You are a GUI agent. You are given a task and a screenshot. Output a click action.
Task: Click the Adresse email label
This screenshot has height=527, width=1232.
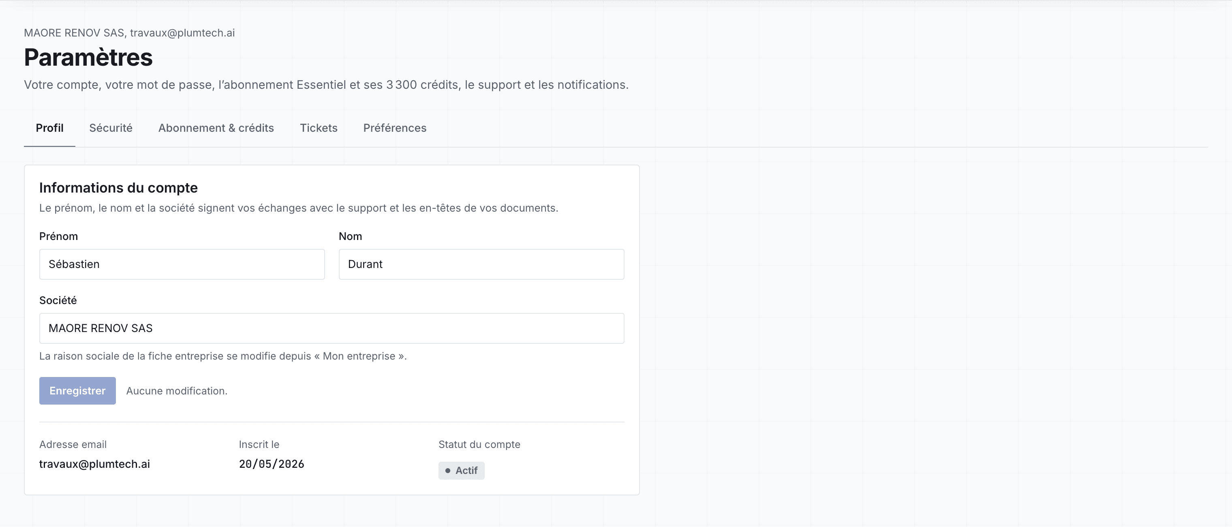73,445
